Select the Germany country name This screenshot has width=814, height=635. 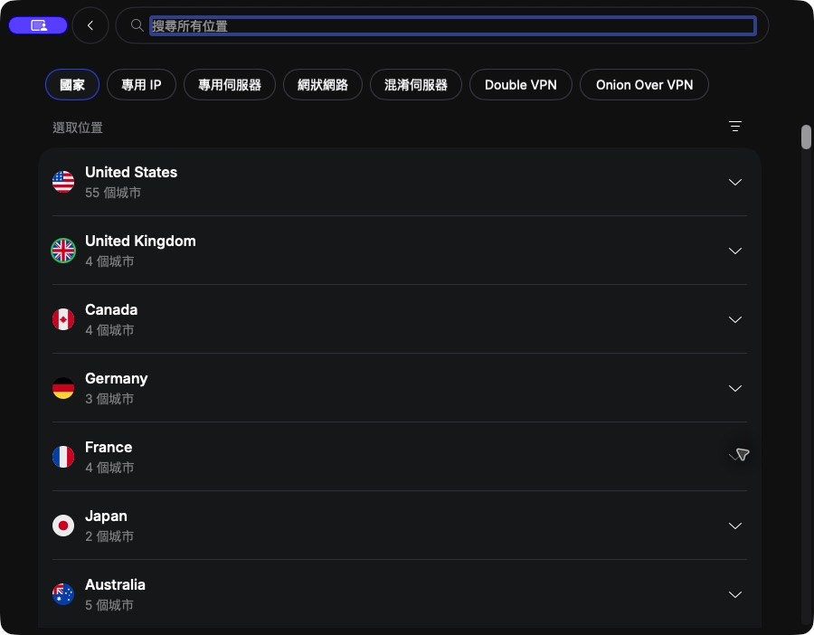[x=117, y=378]
